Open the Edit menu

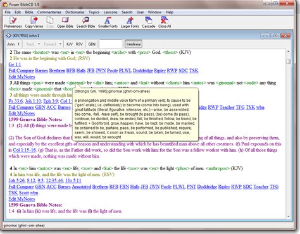click(x=18, y=12)
